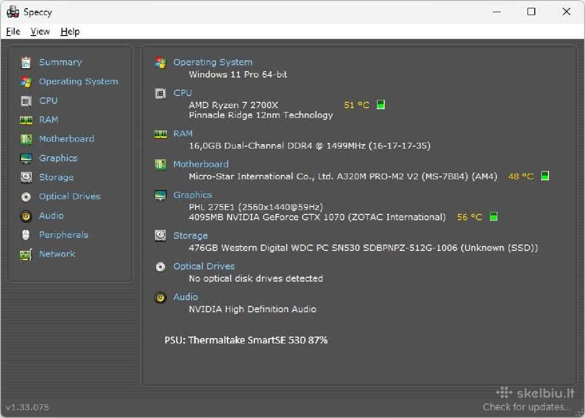Image resolution: width=585 pixels, height=418 pixels.
Task: Click the RAM heading link in summary
Action: tap(183, 133)
